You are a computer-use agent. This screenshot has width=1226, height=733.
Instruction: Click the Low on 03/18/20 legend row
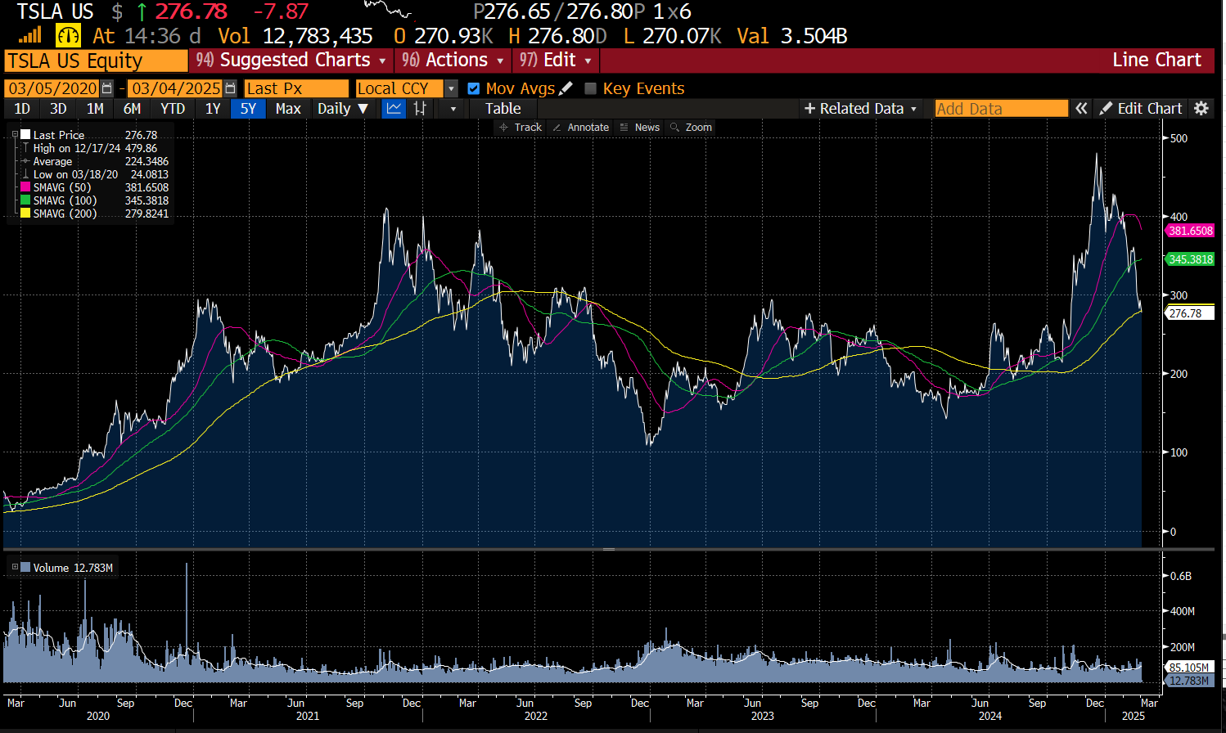pos(95,174)
